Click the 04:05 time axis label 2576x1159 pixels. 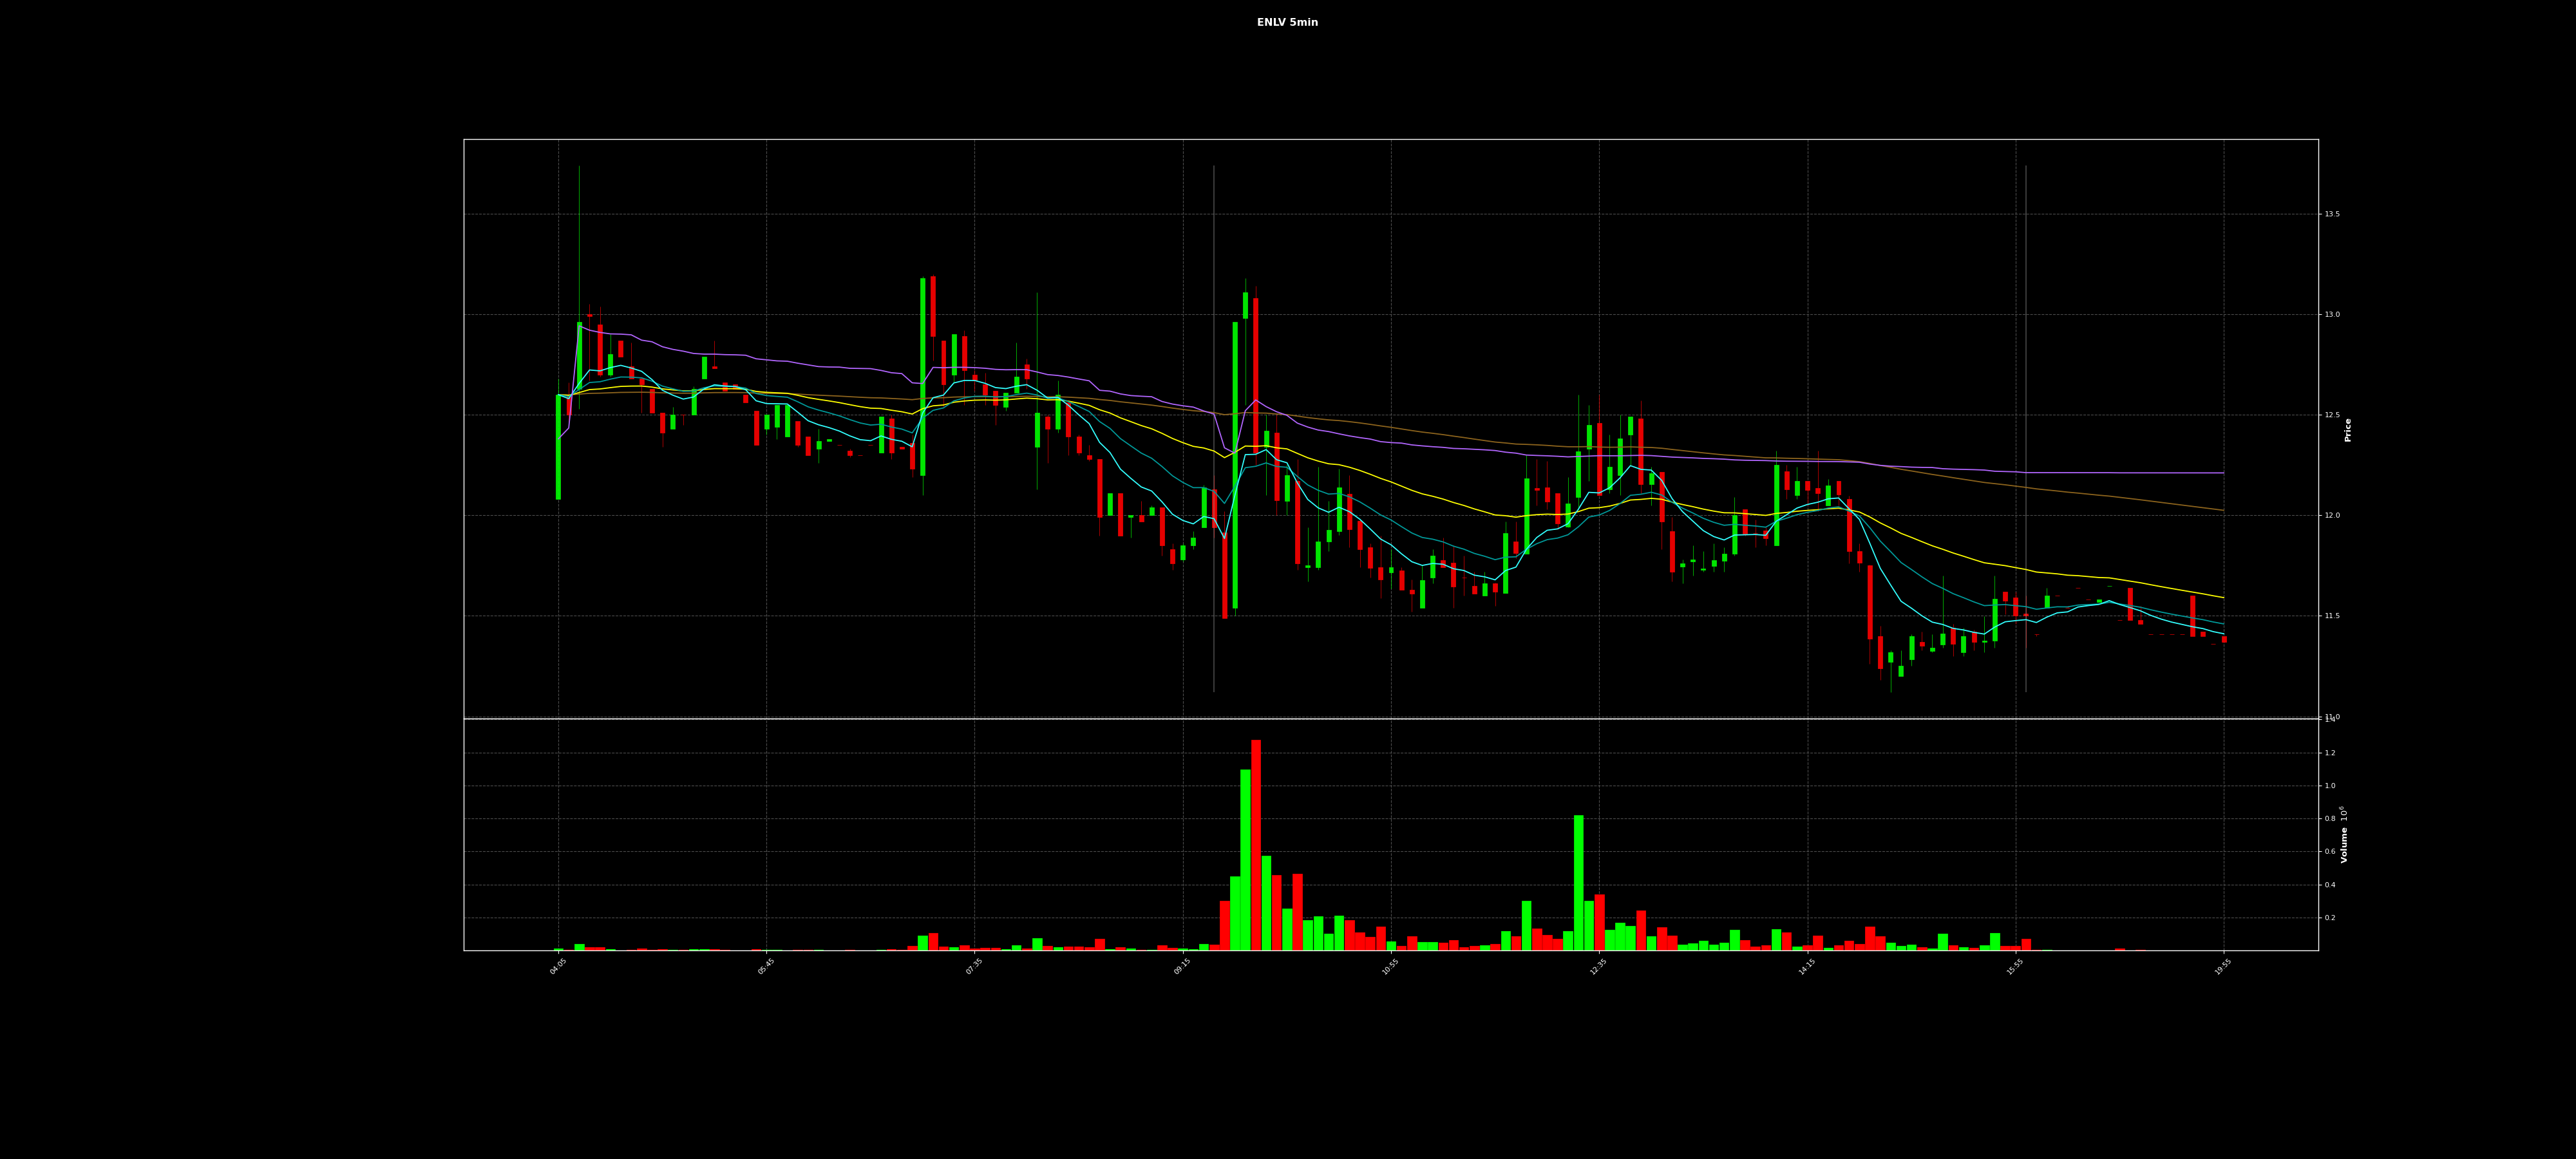[558, 967]
